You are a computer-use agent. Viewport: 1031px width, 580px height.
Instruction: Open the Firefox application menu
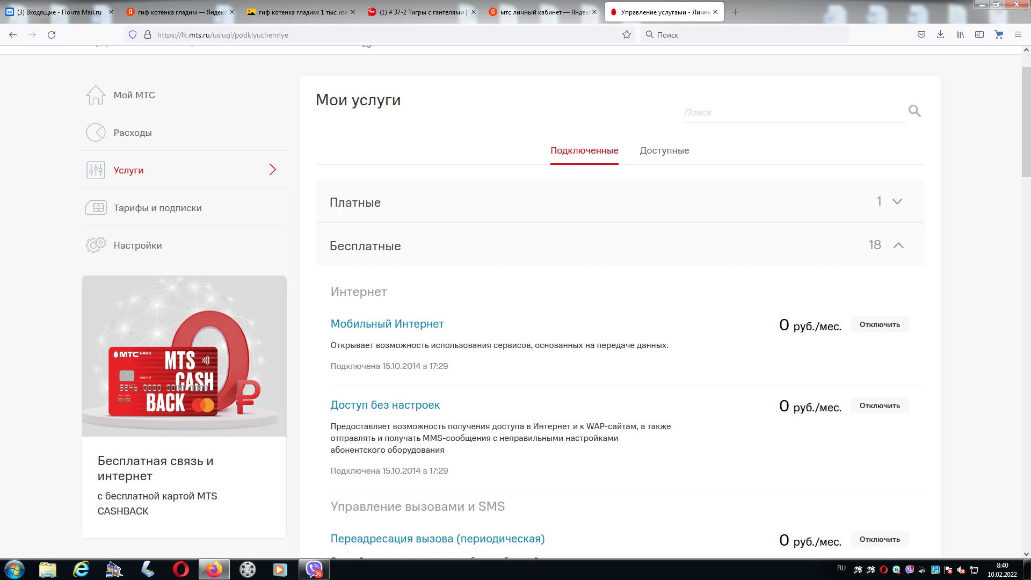pyautogui.click(x=1018, y=34)
